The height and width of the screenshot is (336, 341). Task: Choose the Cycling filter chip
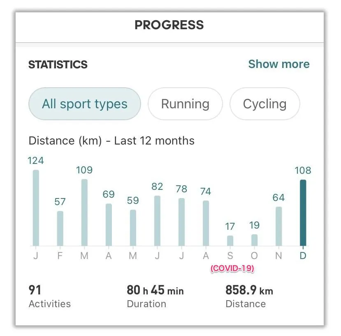(x=264, y=104)
